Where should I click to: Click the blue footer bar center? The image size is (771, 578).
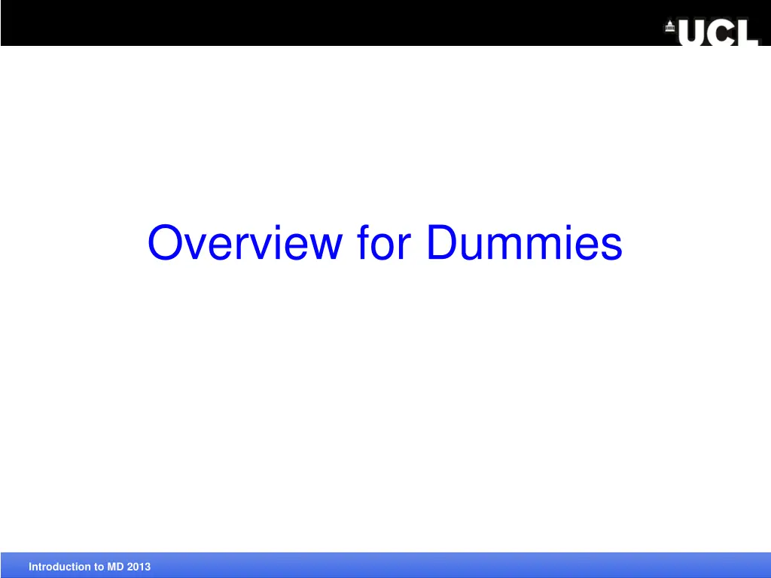coord(385,566)
